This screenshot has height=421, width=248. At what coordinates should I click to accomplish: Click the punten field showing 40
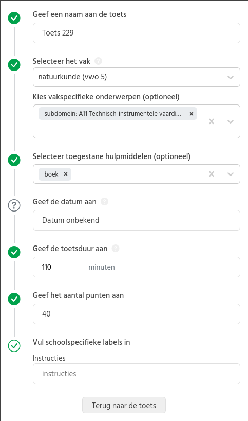pyautogui.click(x=137, y=314)
